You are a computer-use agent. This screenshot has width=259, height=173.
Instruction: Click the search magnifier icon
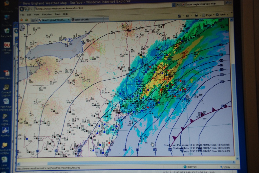click(227, 3)
